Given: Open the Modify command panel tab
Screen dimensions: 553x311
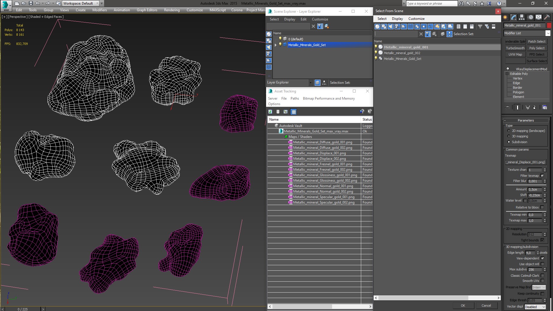Looking at the screenshot, I should click(514, 17).
